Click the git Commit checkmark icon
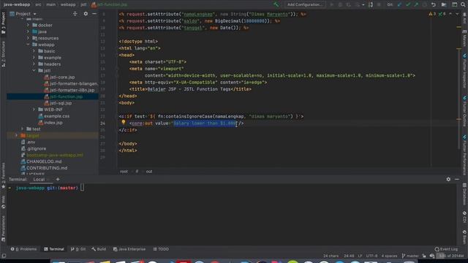 408,4
